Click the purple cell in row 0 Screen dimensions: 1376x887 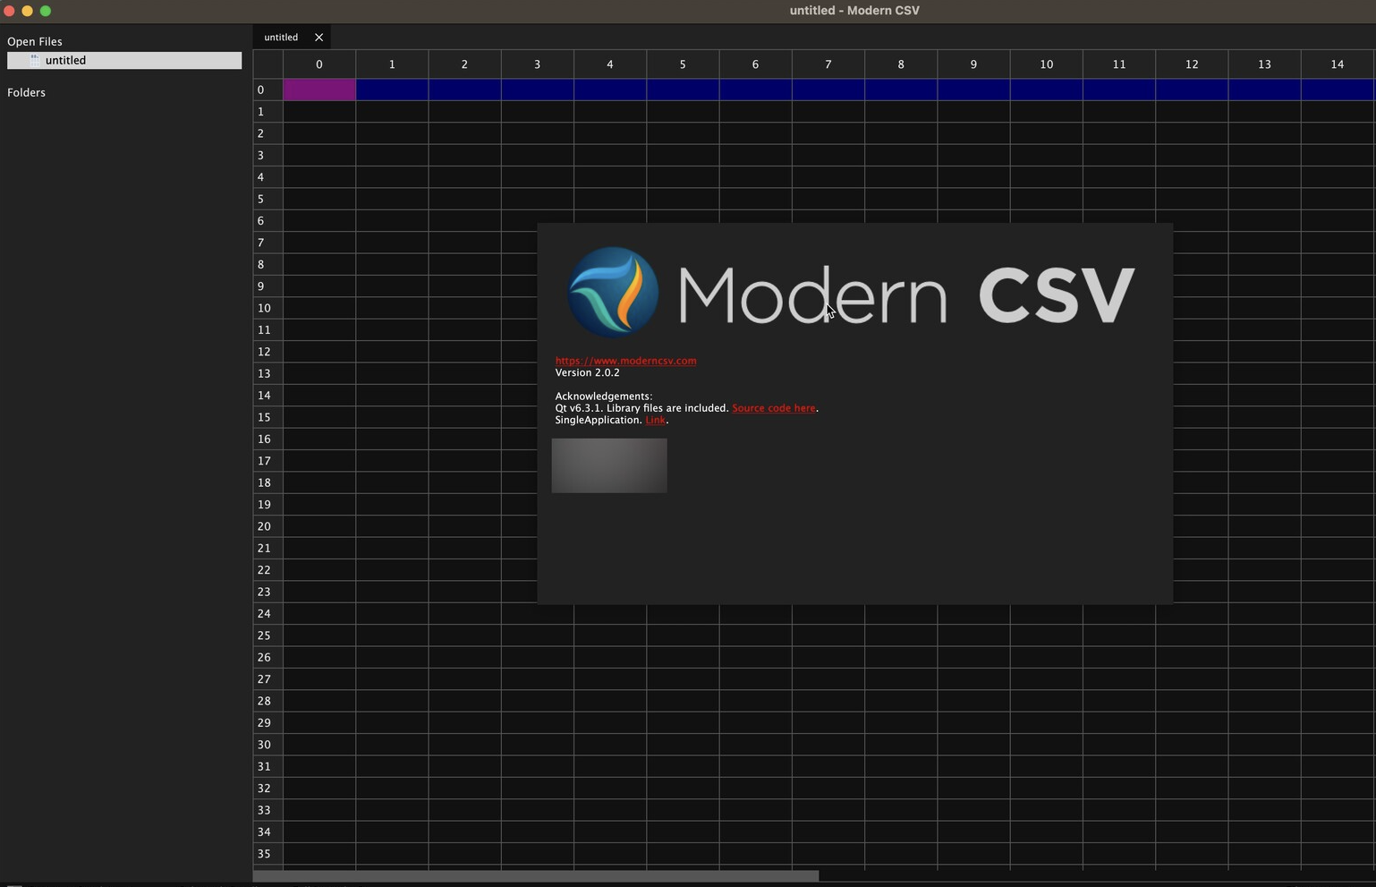(319, 90)
